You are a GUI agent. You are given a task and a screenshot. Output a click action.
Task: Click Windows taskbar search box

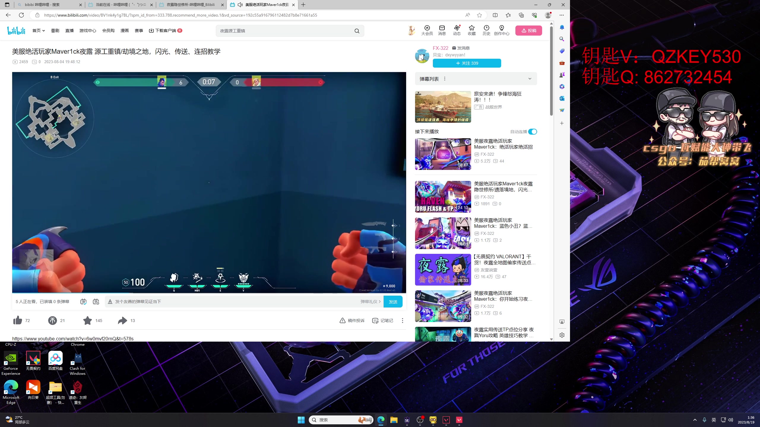341,420
